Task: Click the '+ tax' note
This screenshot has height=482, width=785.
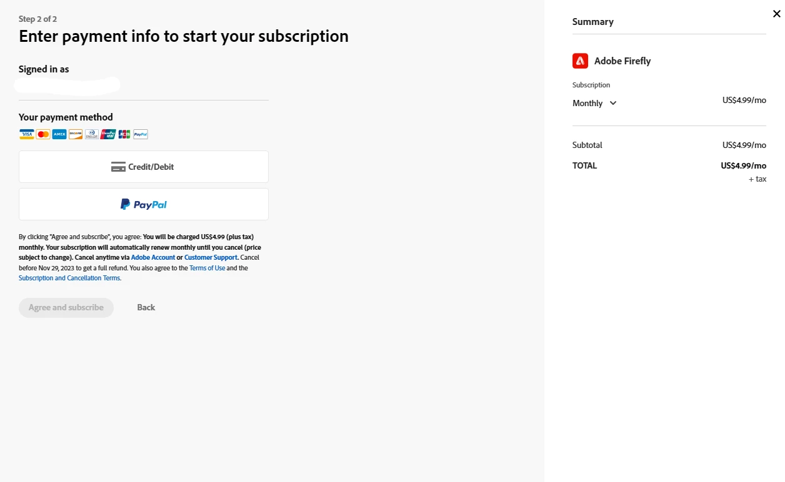Action: pos(757,179)
